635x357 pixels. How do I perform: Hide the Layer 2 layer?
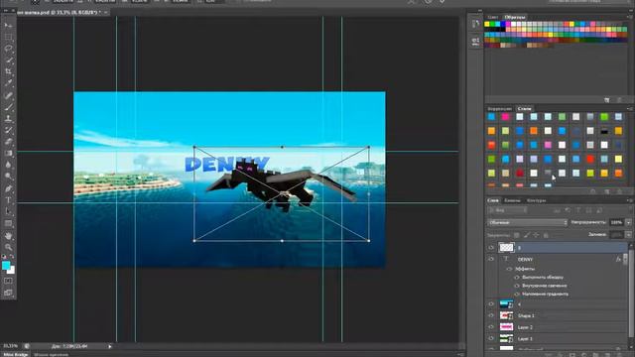tap(491, 326)
